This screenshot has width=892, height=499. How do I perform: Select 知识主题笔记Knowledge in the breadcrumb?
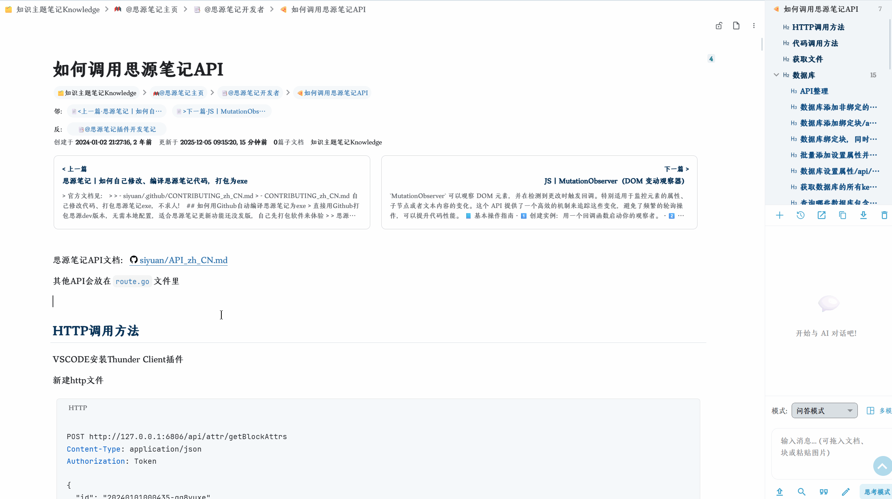57,9
